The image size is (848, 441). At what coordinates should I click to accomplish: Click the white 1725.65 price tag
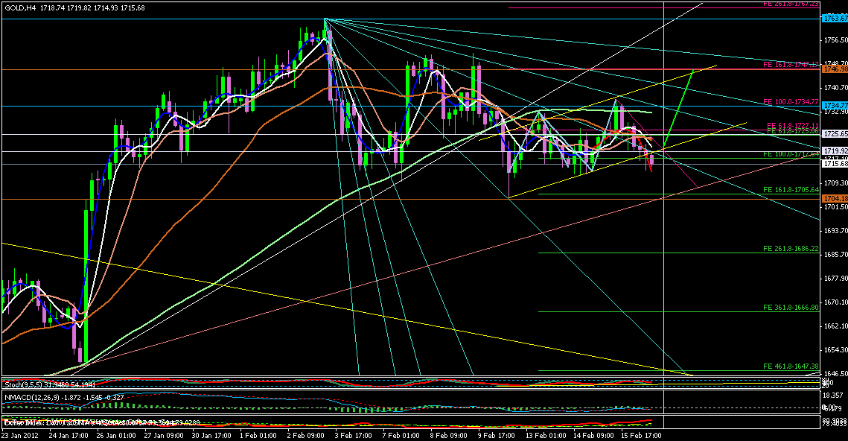point(834,134)
